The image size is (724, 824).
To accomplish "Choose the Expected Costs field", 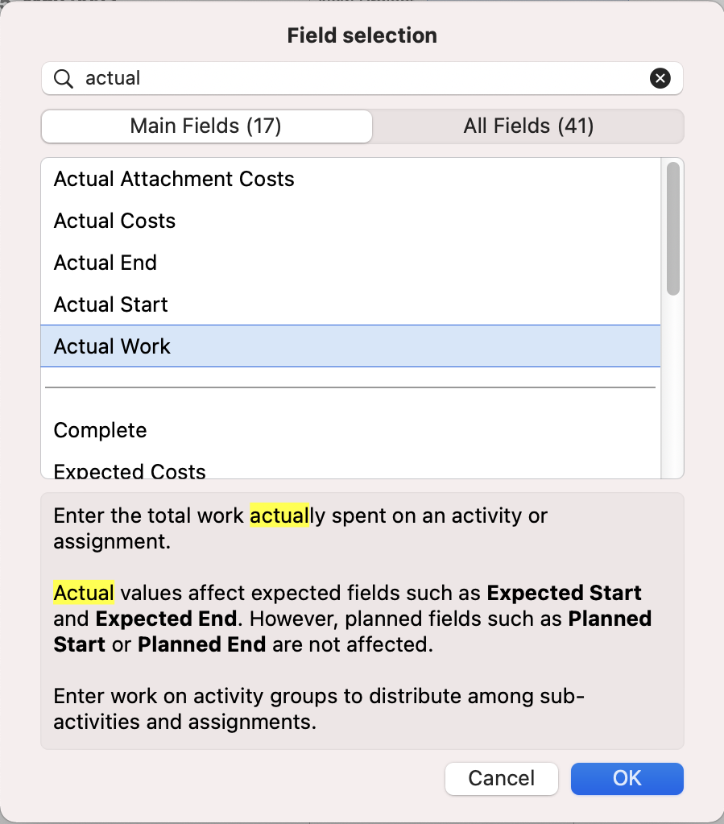I will pos(130,470).
